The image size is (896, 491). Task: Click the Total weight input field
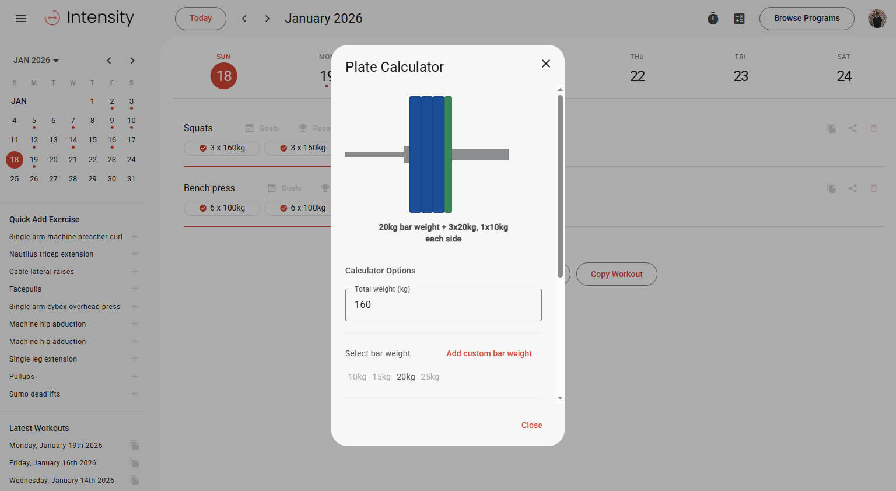click(443, 305)
